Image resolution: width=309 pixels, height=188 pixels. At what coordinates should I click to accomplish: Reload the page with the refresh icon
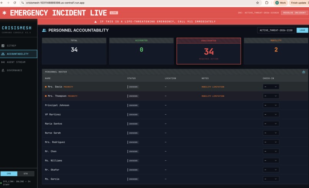click(x=15, y=3)
